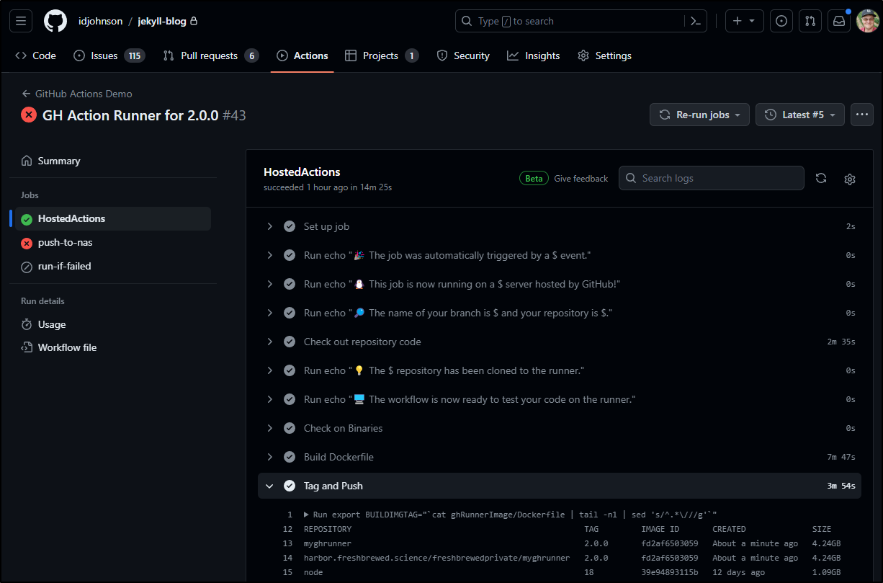Focus the Search logs field

(712, 178)
